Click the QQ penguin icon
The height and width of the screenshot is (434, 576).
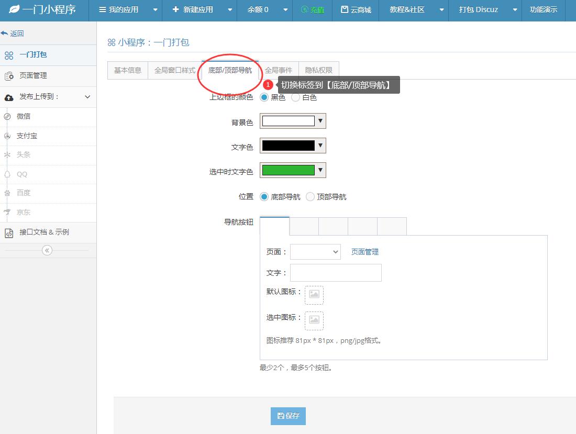[7, 174]
